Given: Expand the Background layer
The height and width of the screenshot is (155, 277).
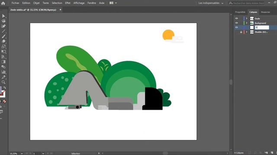Looking at the screenshot, I should pos(247,23).
